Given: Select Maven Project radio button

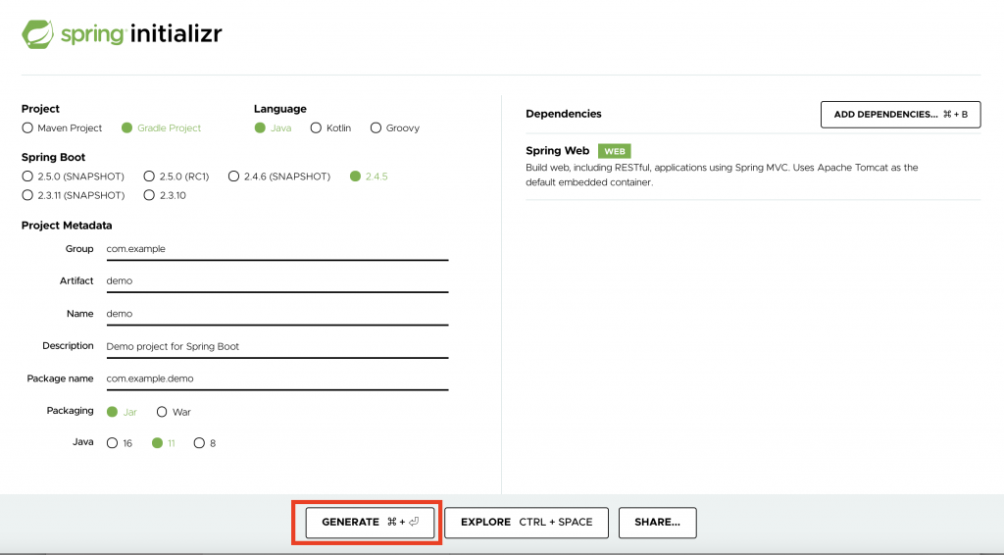Looking at the screenshot, I should pos(27,128).
